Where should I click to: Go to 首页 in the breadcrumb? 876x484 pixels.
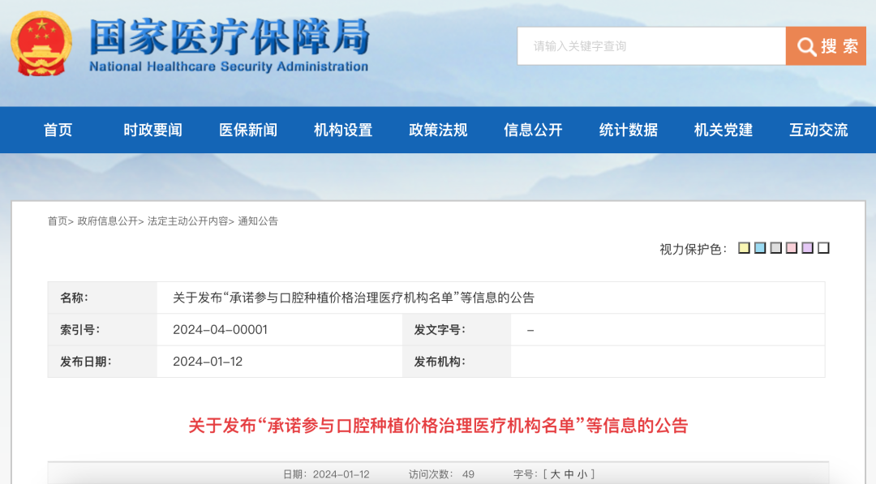(x=57, y=221)
